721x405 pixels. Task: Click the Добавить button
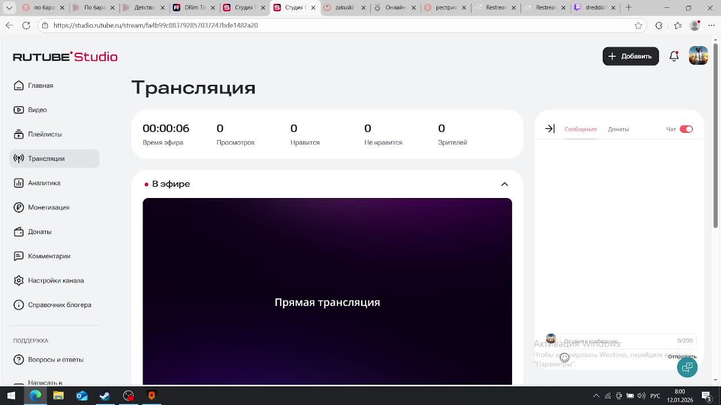pos(630,56)
